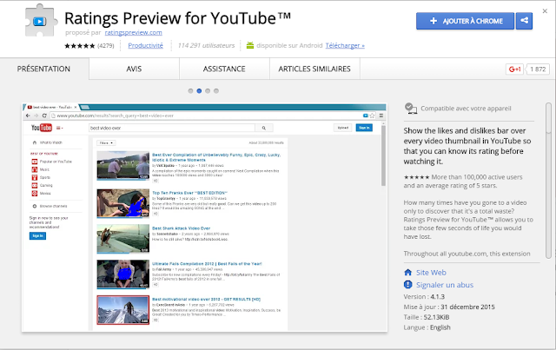Open the ratingspreview.com link
Screen dimensions: 556x350
[133, 33]
